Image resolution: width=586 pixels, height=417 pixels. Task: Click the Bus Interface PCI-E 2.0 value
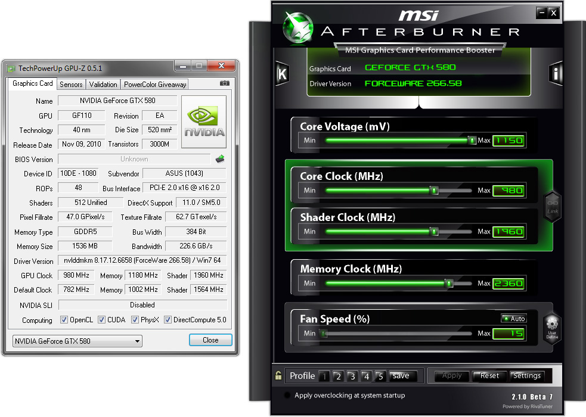pos(184,188)
